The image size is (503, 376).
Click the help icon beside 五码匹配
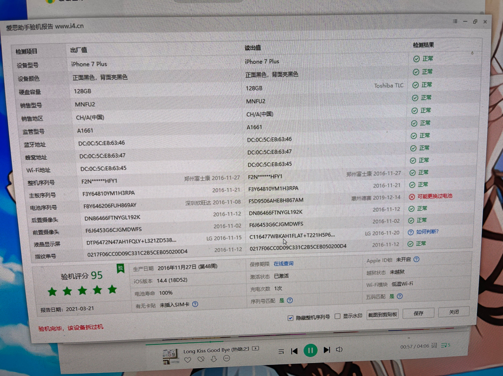(400, 296)
